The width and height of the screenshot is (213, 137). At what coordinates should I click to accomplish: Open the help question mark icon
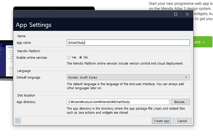18,121
